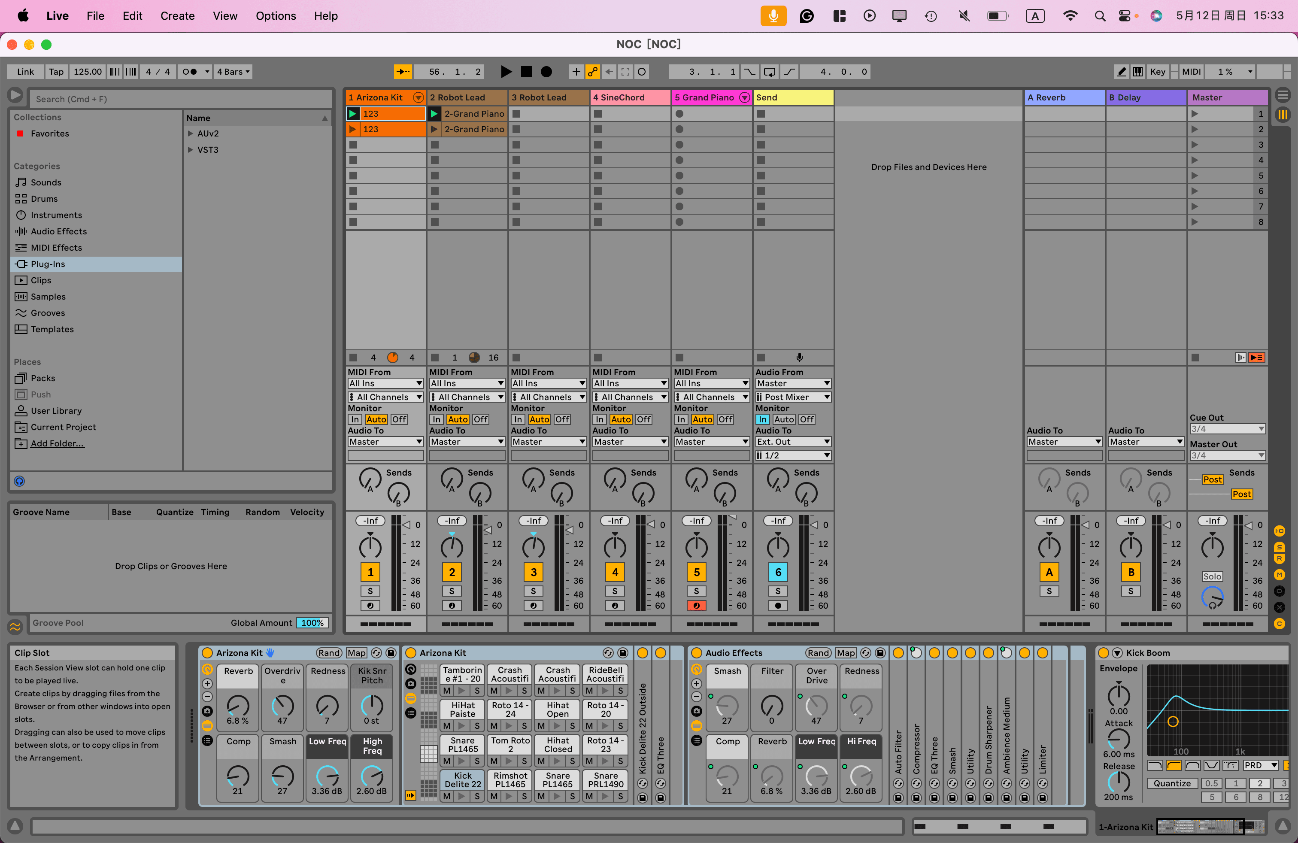1298x843 pixels.
Task: Open the Create menu
Action: coord(177,16)
